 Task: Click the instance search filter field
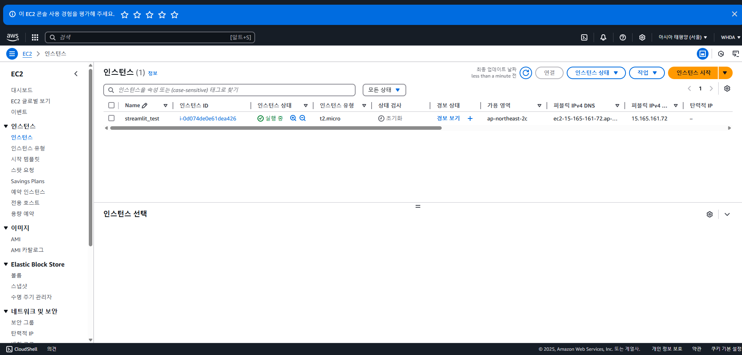pyautogui.click(x=229, y=90)
